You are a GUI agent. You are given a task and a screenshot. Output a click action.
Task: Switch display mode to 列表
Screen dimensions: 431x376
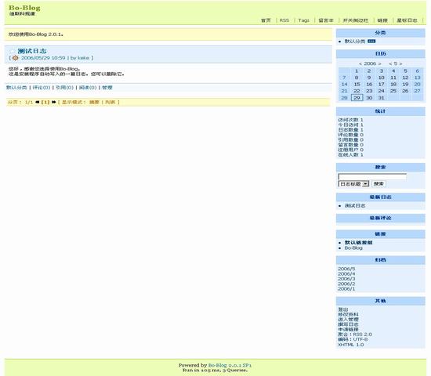[x=110, y=103]
